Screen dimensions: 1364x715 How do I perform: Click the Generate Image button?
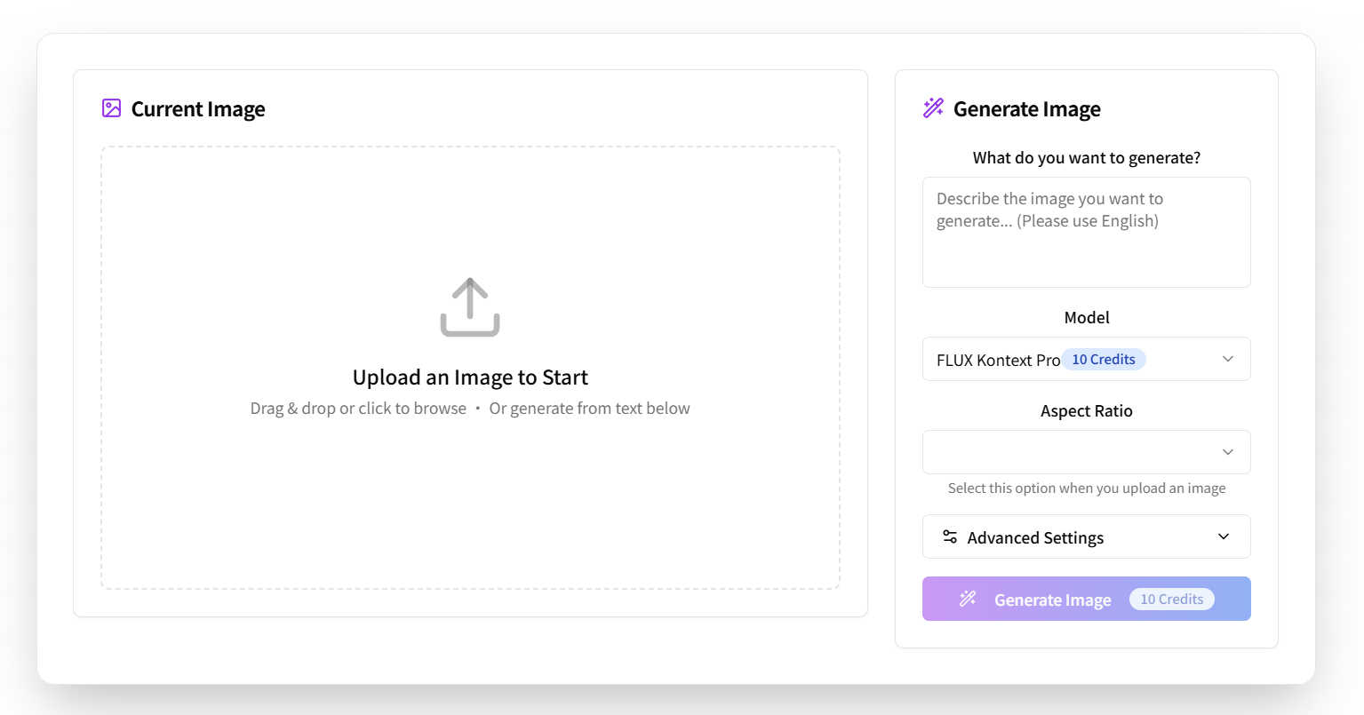1086,598
